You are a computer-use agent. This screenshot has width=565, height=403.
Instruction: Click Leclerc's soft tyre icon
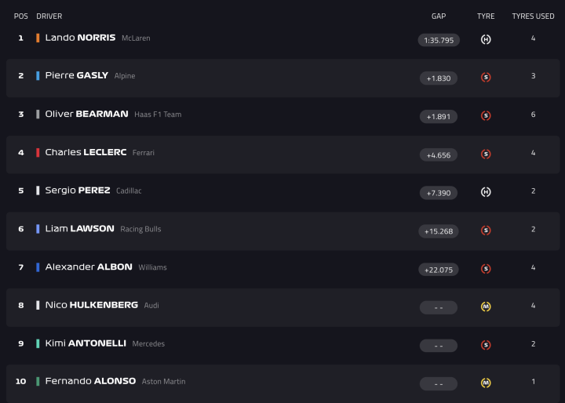486,154
